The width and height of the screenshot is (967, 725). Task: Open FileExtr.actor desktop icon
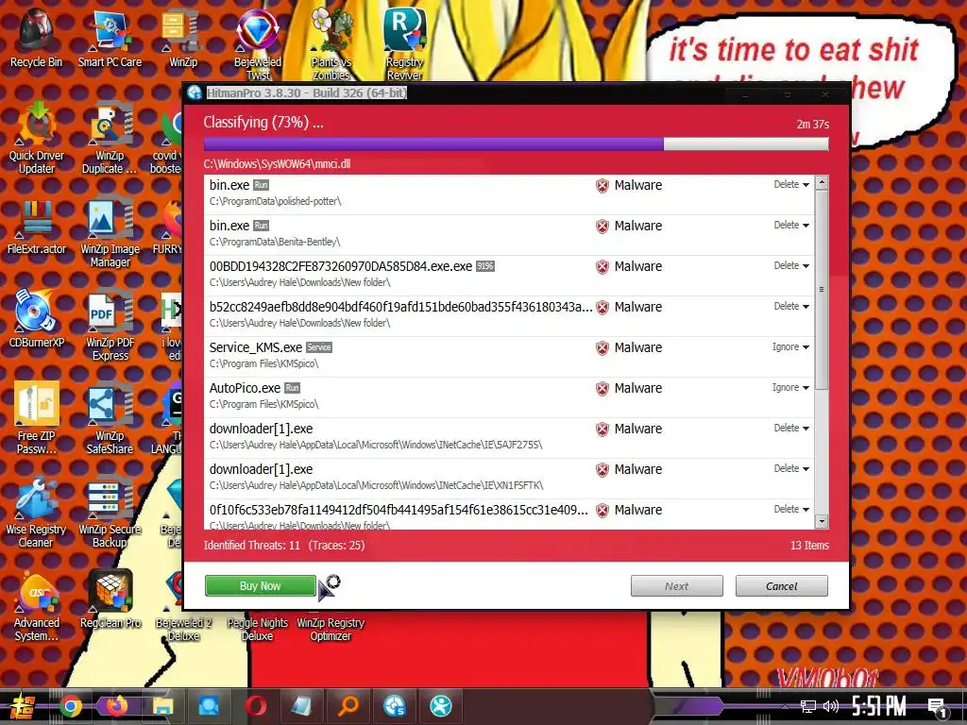[37, 227]
